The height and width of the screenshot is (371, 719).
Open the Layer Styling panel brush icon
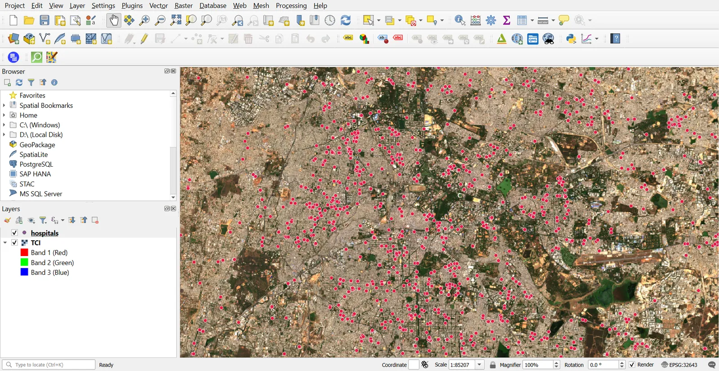point(7,220)
